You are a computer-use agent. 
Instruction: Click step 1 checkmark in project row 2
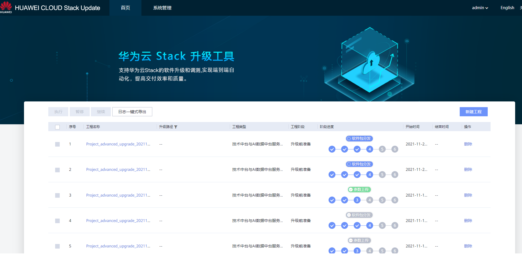tap(332, 175)
